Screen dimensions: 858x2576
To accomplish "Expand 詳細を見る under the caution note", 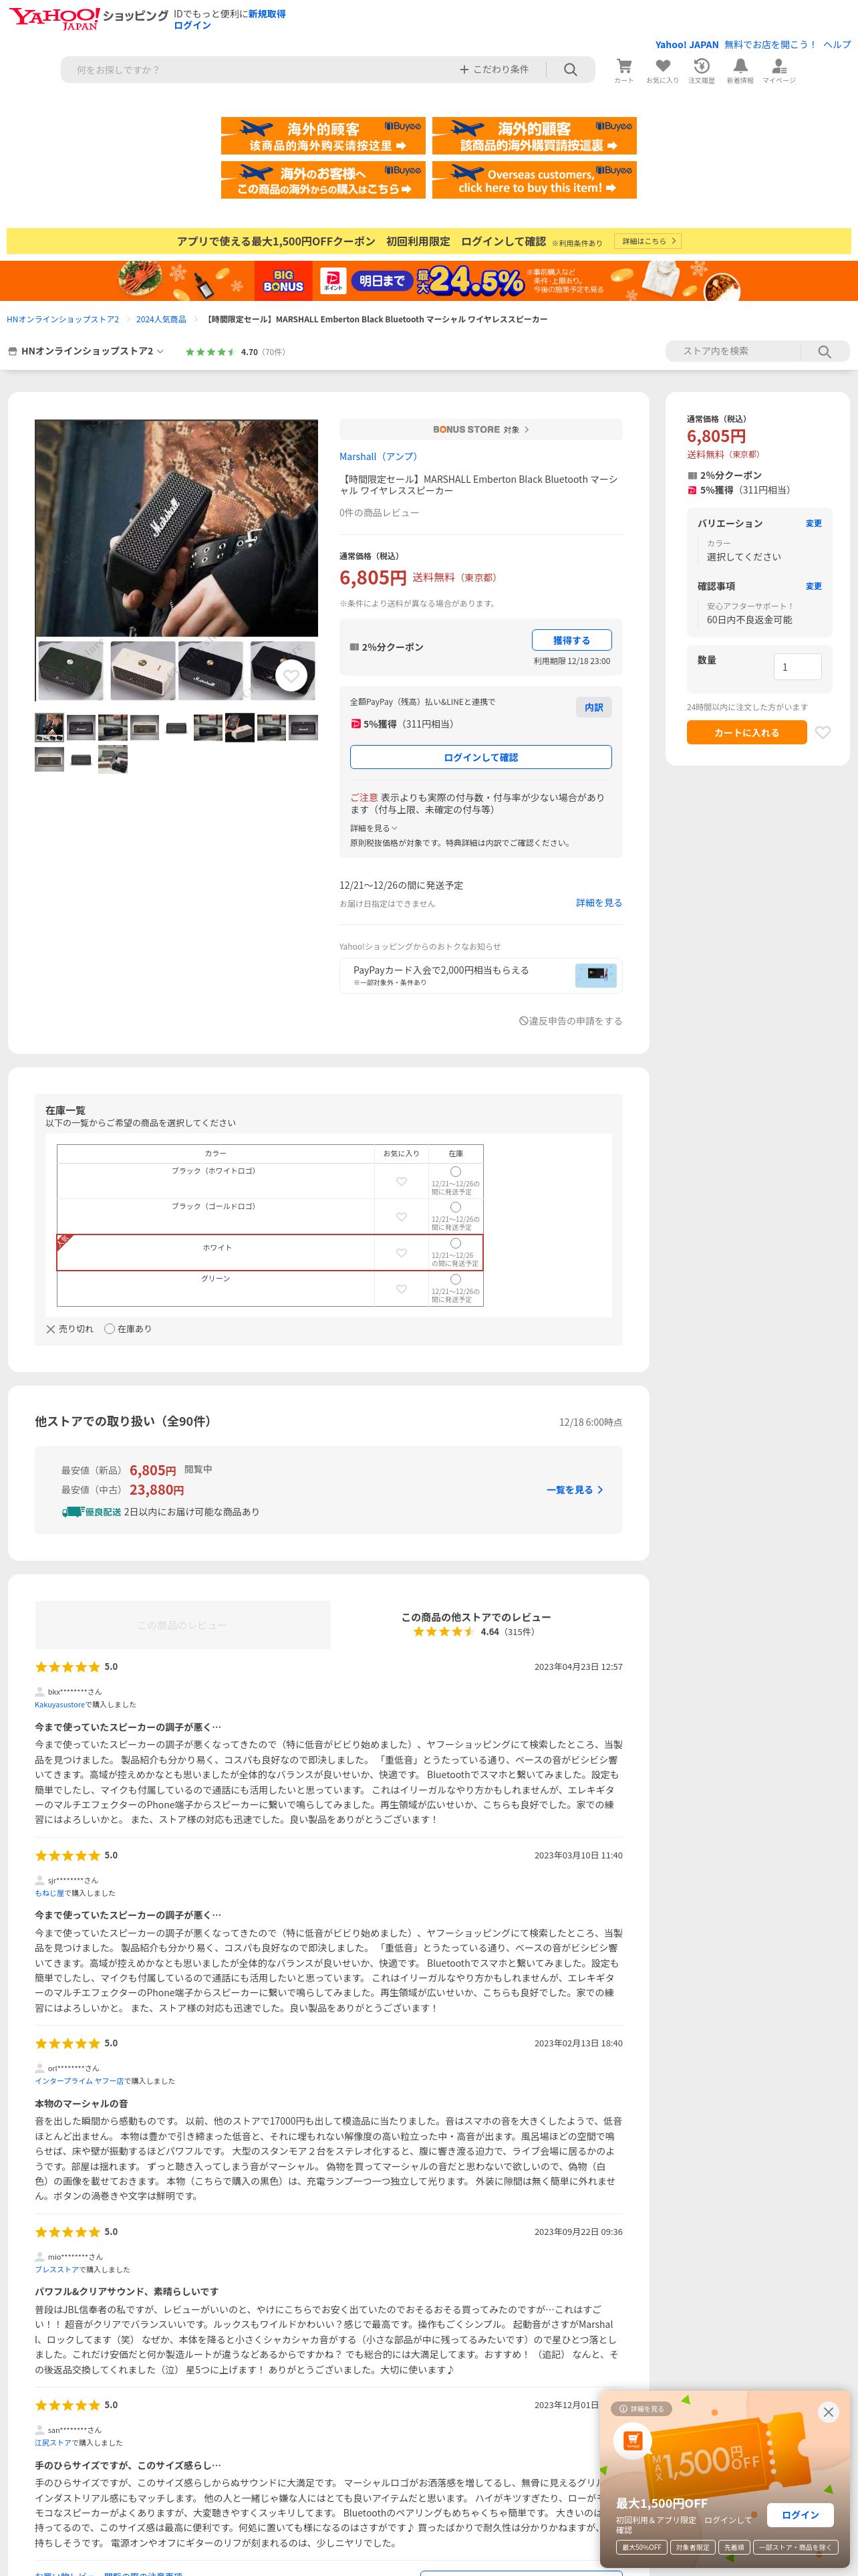I will (x=374, y=828).
